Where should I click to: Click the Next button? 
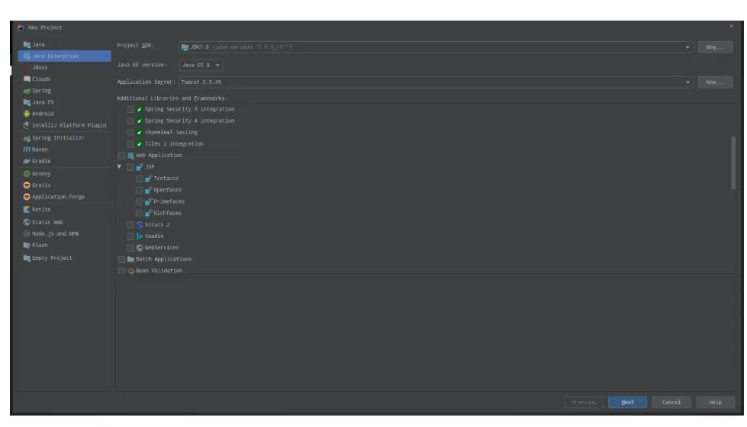click(627, 403)
